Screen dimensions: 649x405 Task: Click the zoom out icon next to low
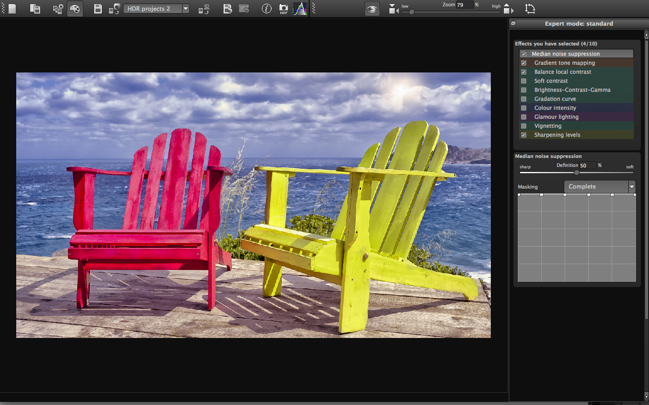[x=393, y=9]
